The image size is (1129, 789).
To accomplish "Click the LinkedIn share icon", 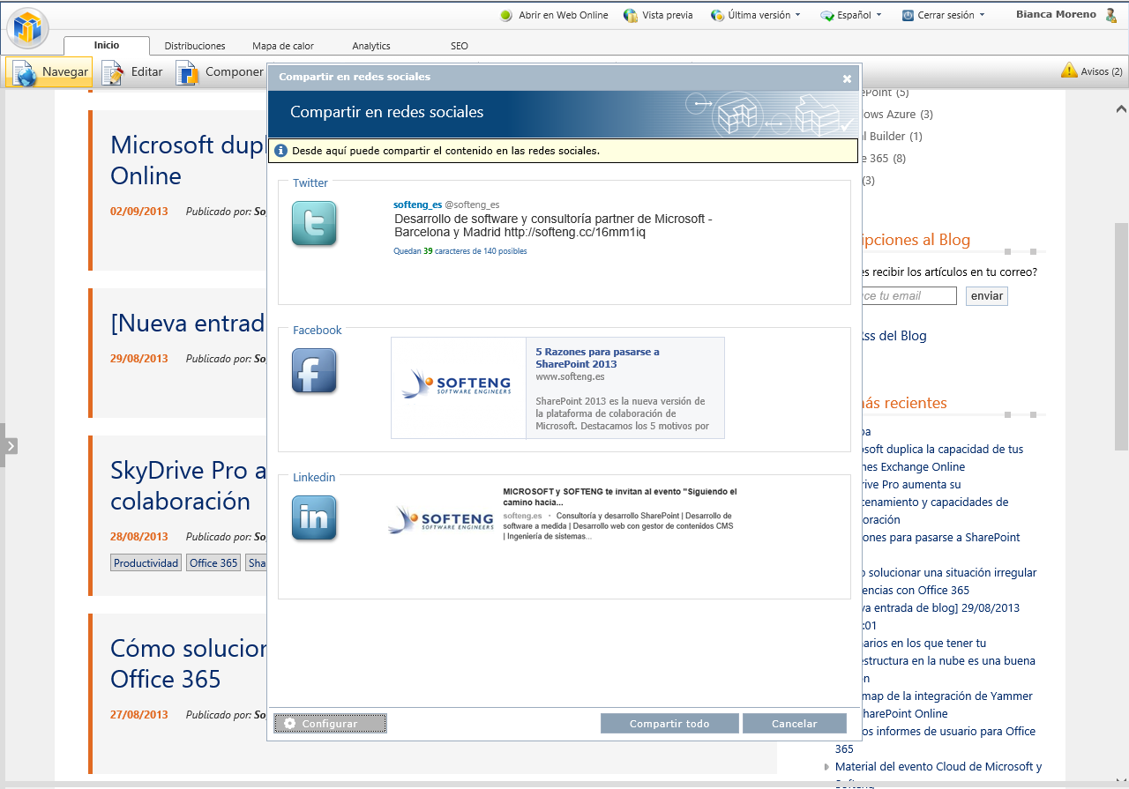I will (x=314, y=517).
